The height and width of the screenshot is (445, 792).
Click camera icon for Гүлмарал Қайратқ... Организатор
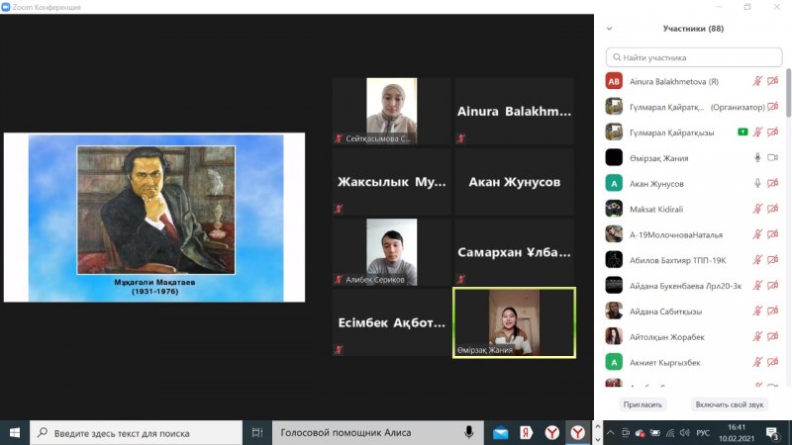click(x=773, y=107)
